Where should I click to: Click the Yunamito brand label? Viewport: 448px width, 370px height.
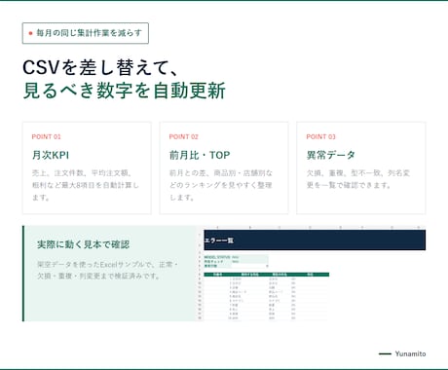pos(410,353)
